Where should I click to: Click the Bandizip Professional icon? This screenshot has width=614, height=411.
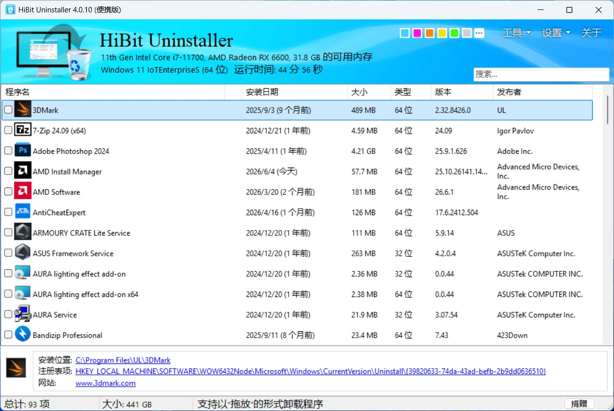23,335
